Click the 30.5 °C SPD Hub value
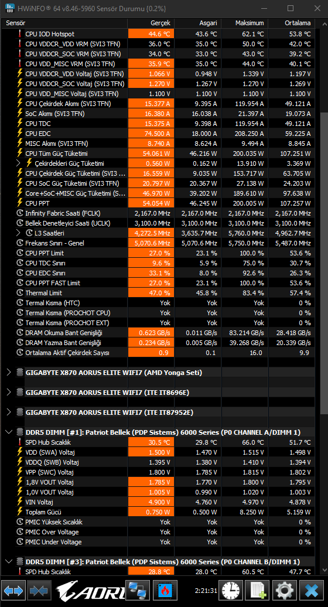Image resolution: width=328 pixels, height=607 pixels. click(151, 442)
